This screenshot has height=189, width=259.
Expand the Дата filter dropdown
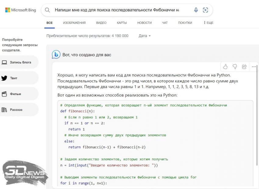[145, 36]
